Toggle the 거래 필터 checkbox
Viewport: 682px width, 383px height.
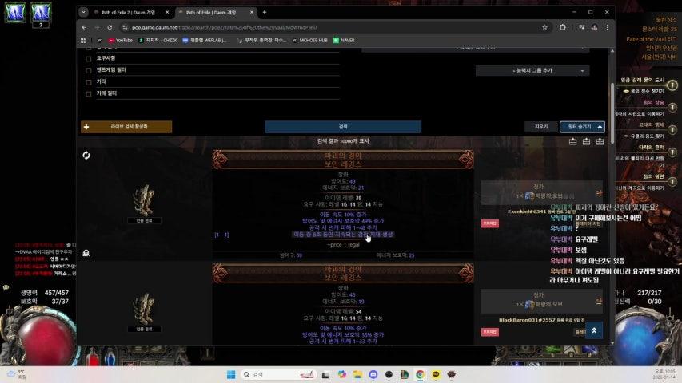click(x=89, y=94)
